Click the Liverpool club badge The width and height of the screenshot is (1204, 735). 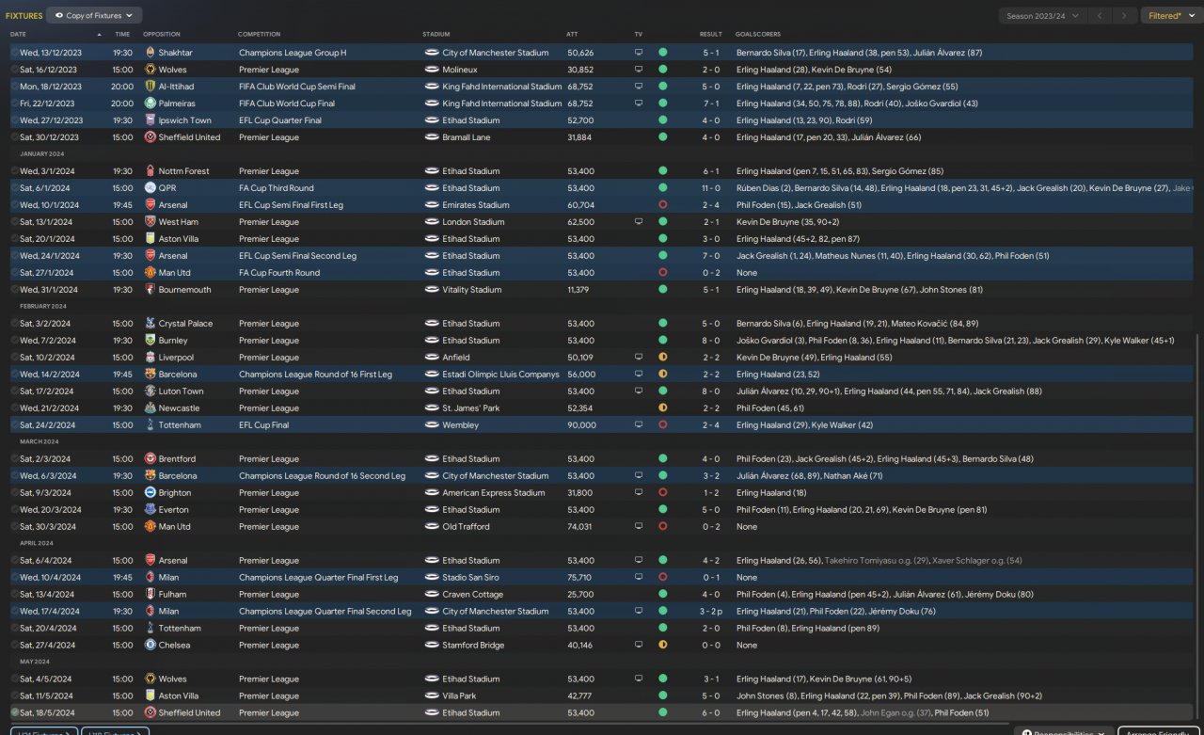click(150, 358)
